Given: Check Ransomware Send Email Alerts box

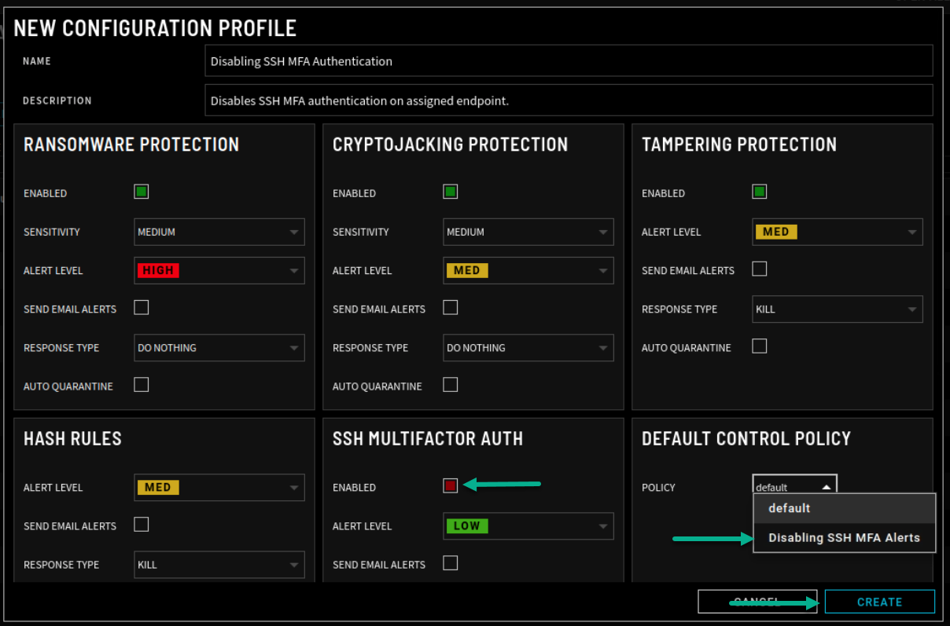Looking at the screenshot, I should [x=142, y=308].
